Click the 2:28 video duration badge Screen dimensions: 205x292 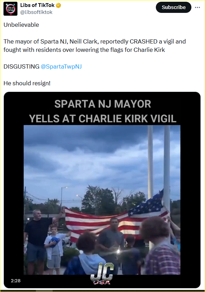(16, 281)
